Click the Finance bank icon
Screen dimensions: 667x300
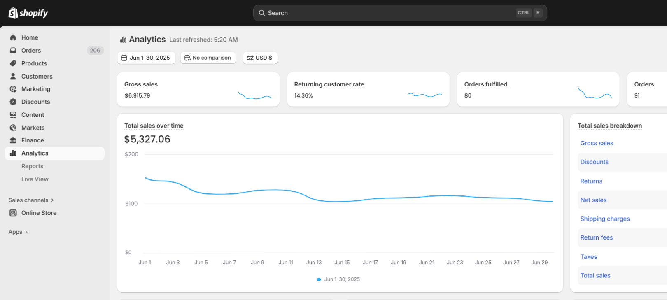click(x=13, y=140)
